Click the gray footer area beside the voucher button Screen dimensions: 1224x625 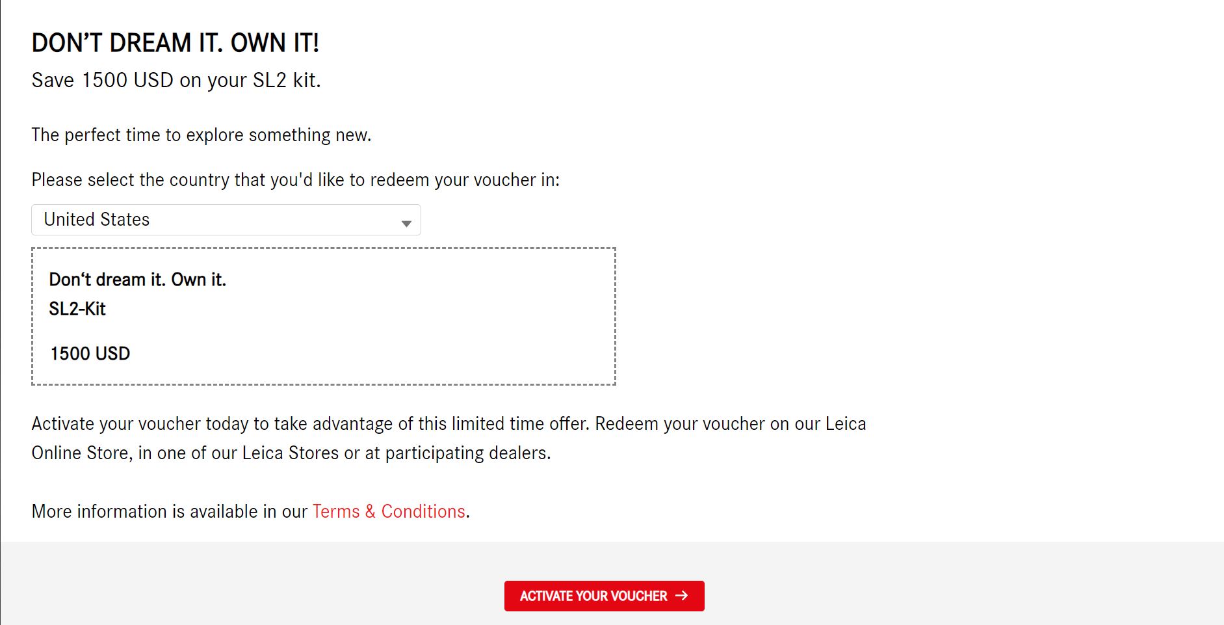click(x=910, y=585)
